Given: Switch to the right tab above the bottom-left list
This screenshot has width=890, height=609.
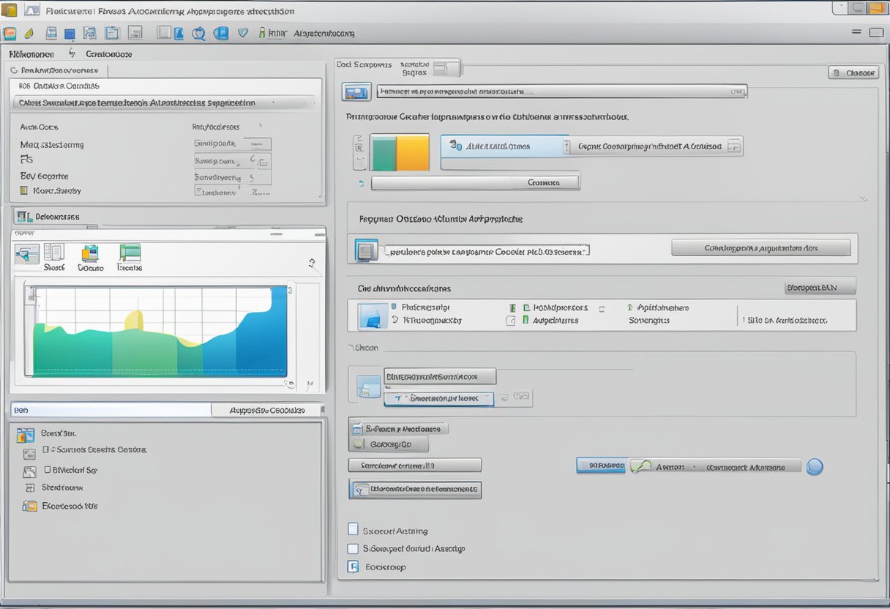Looking at the screenshot, I should coord(266,410).
